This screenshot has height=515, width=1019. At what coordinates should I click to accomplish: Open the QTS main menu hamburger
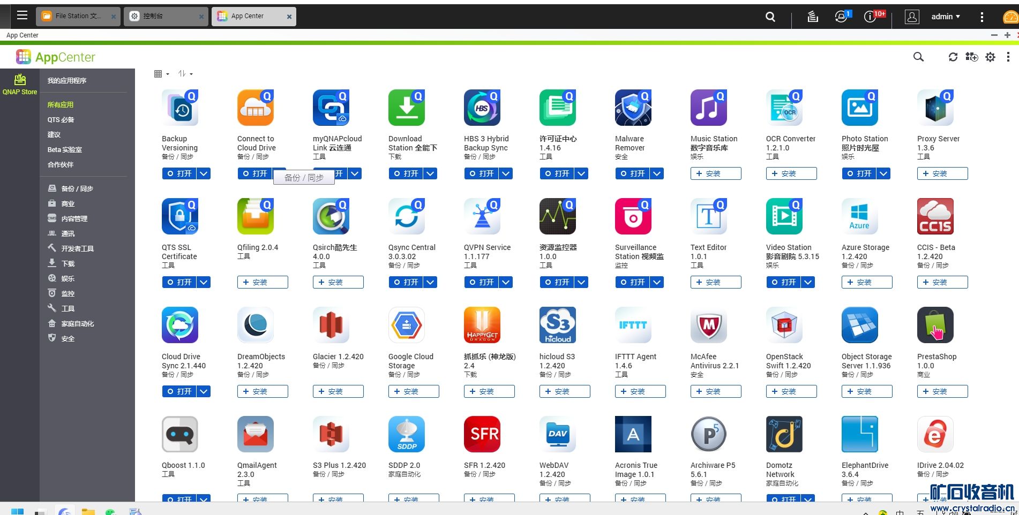point(22,16)
